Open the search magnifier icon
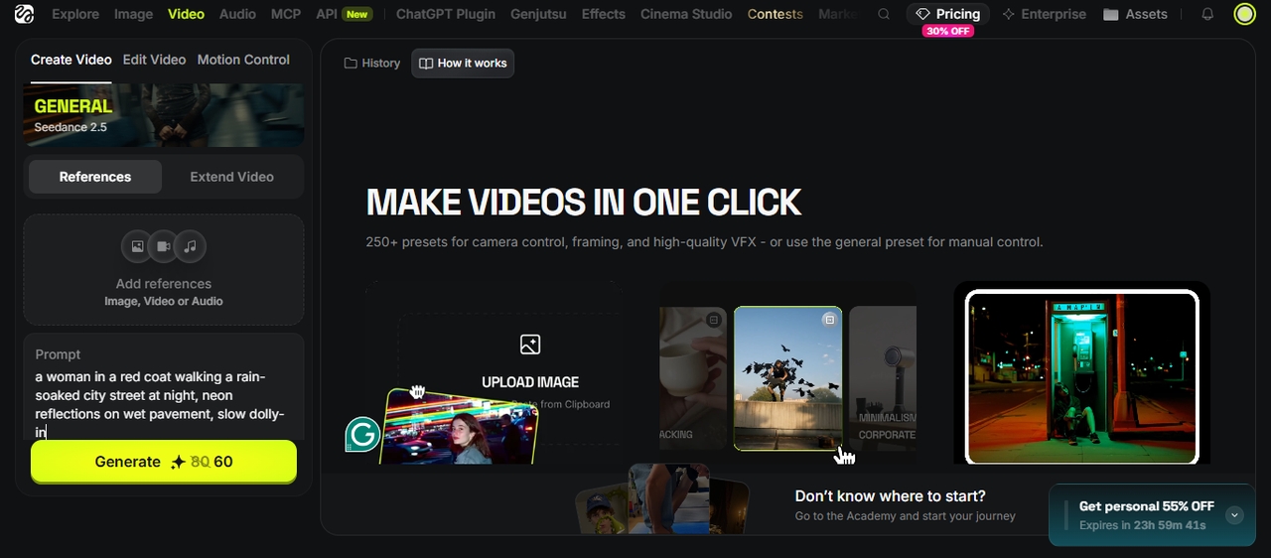The image size is (1271, 558). [884, 14]
